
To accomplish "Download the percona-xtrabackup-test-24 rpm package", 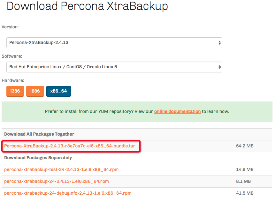I will [x=61, y=170].
